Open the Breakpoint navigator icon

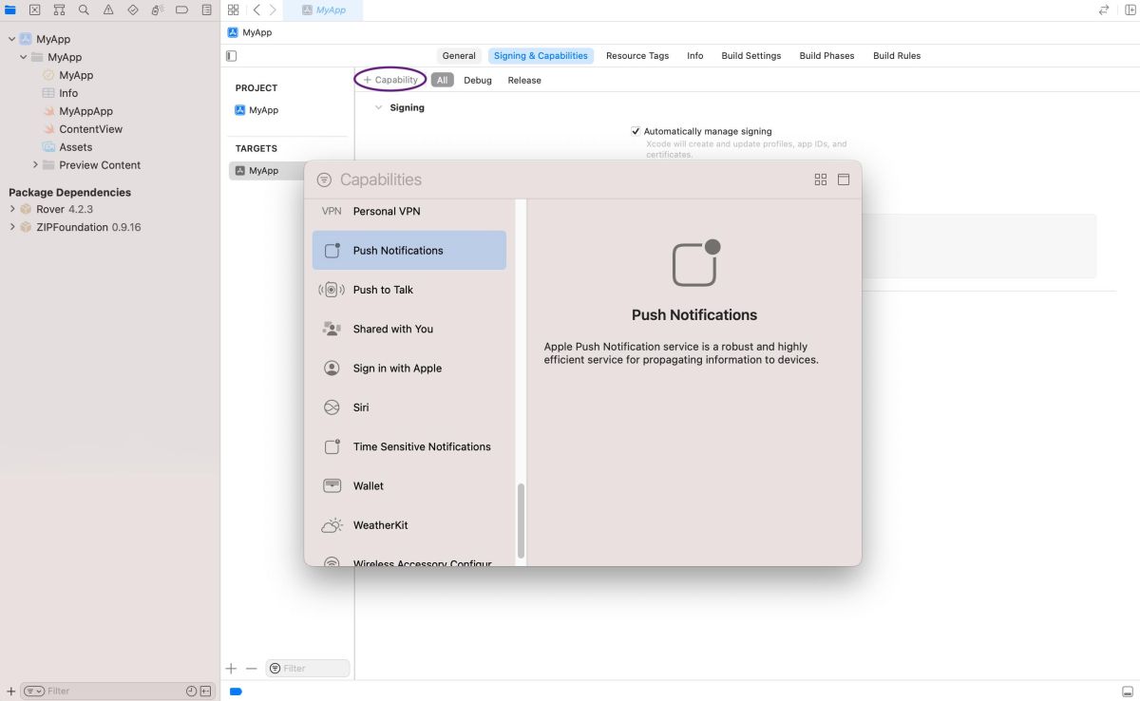coord(182,9)
